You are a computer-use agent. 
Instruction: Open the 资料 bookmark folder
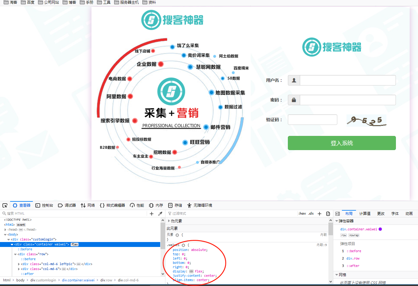pyautogui.click(x=149, y=2)
